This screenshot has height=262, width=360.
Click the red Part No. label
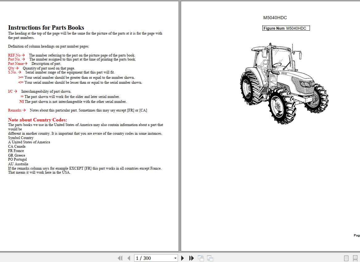14,59
